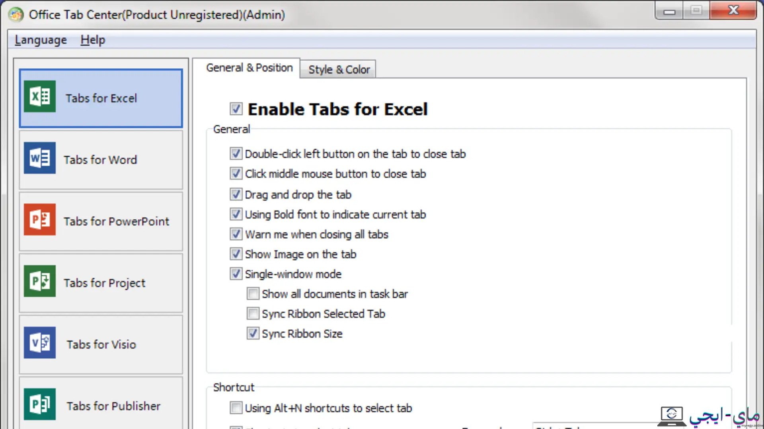Click the Office Tab Center title bar icon
The height and width of the screenshot is (429, 764).
16,15
